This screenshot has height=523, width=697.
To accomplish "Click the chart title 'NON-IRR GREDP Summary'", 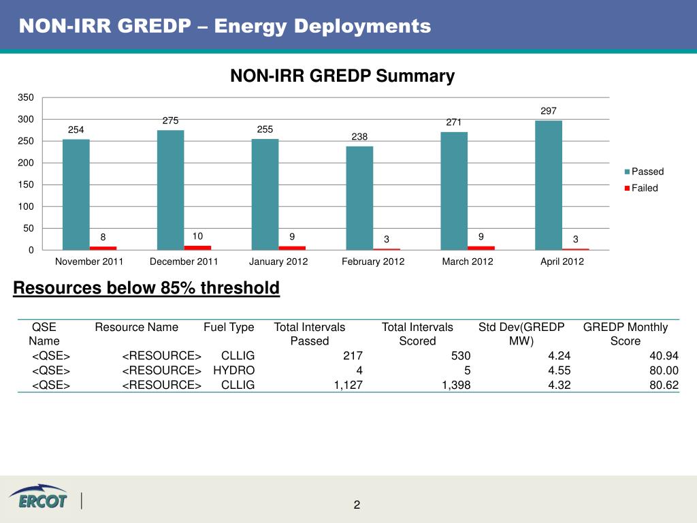I will pos(342,76).
